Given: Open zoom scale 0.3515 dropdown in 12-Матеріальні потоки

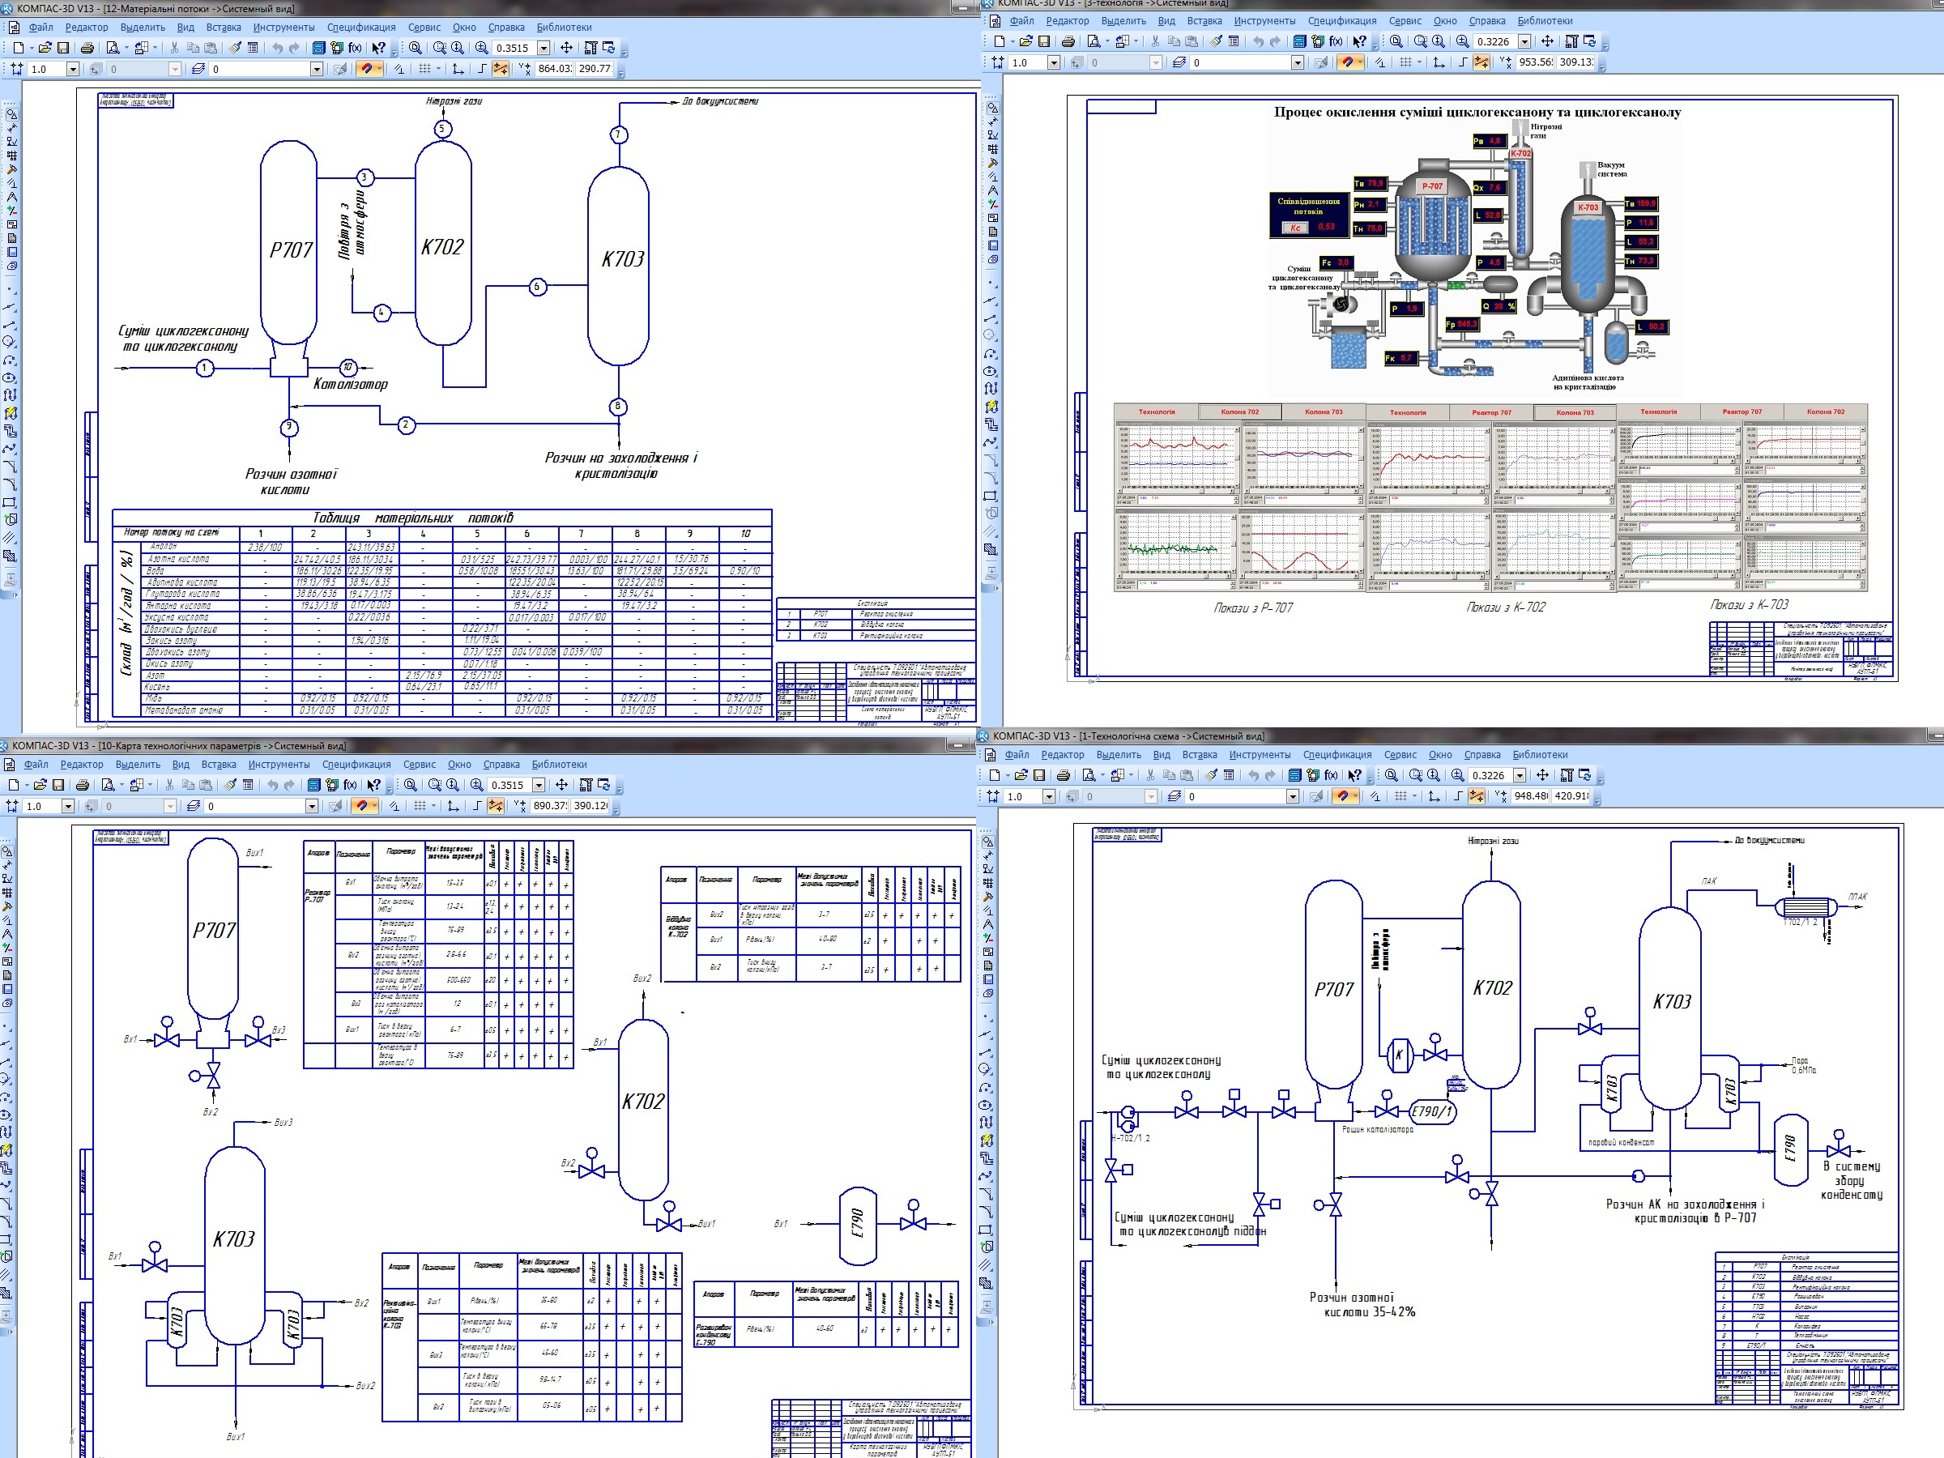Looking at the screenshot, I should point(544,49).
